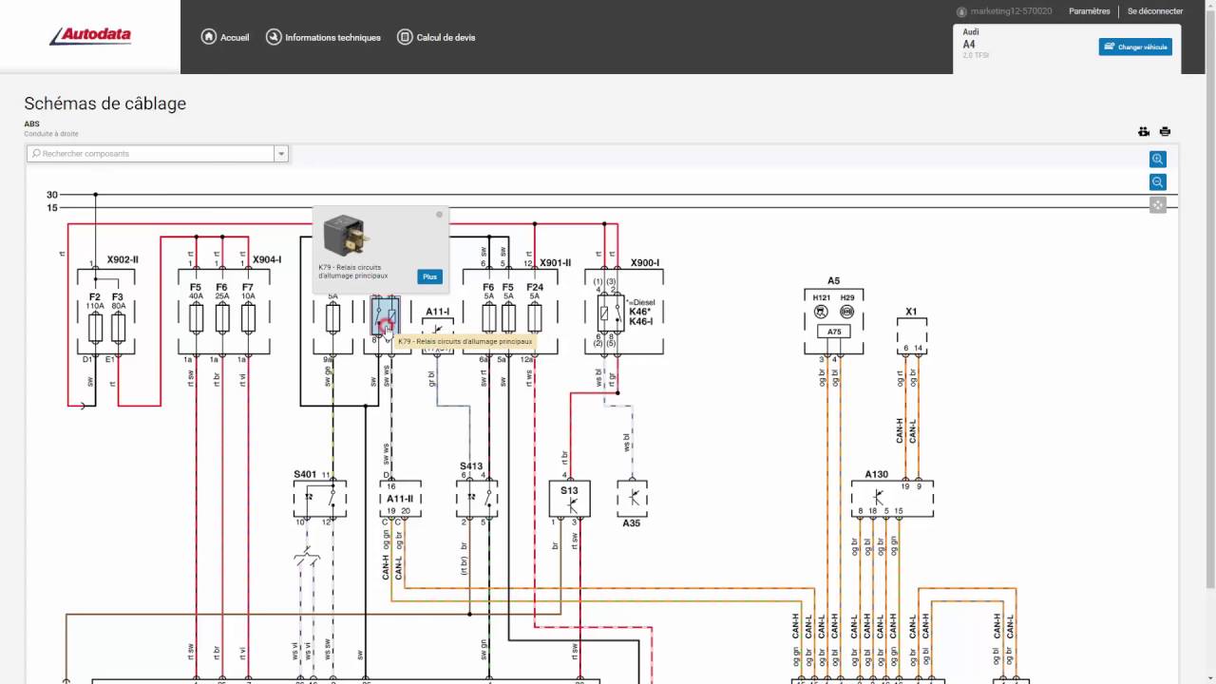This screenshot has height=684, width=1216.
Task: Click the Plus button in relay popup
Action: [429, 276]
